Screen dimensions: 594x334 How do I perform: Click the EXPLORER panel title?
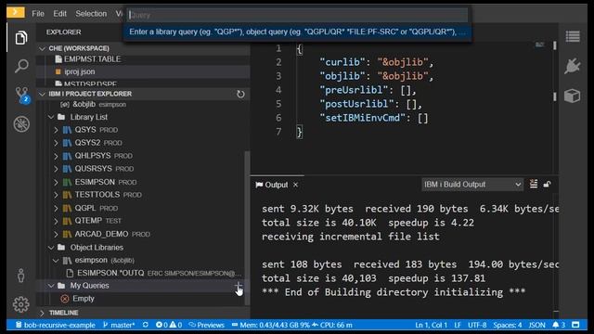64,32
